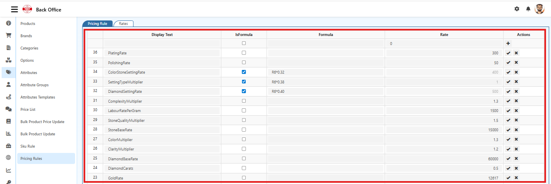This screenshot has height=184, width=551.
Task: Click the hamburger menu icon
Action: pos(14,9)
